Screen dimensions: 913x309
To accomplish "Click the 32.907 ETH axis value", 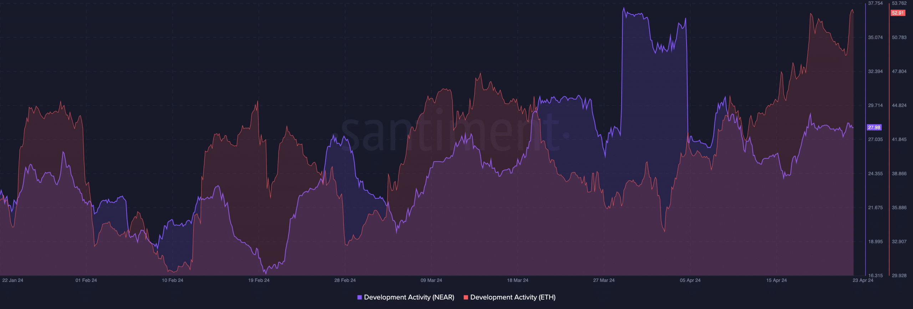I will [x=899, y=242].
